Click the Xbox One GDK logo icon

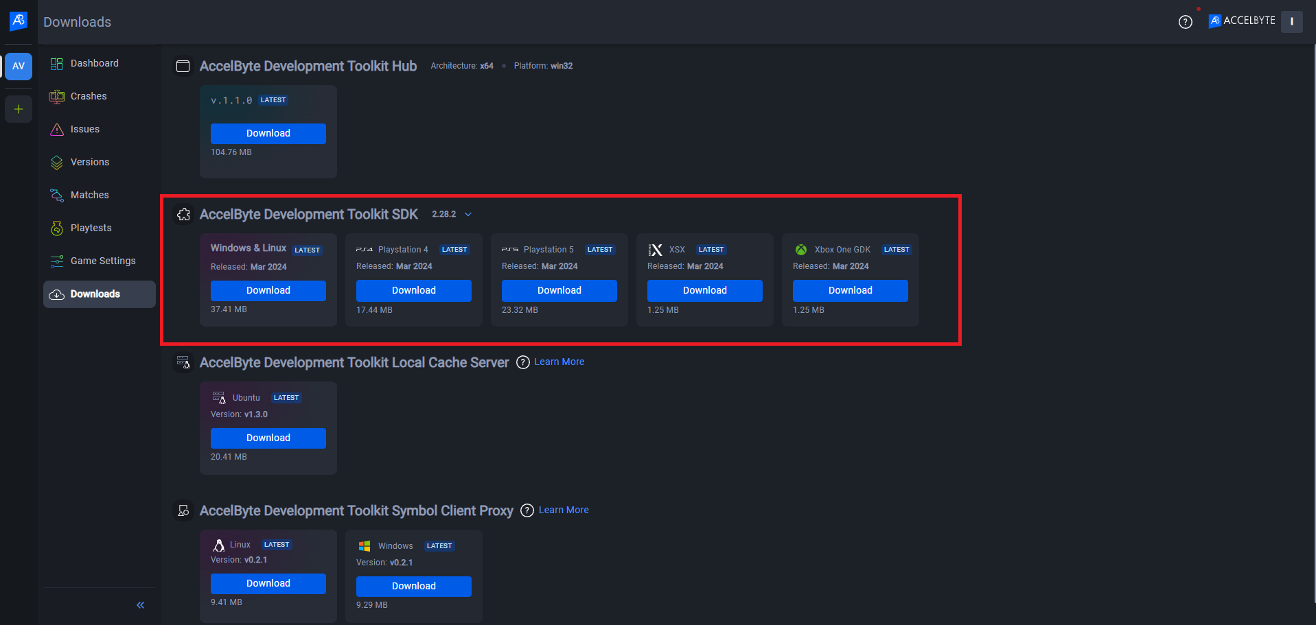coord(800,250)
